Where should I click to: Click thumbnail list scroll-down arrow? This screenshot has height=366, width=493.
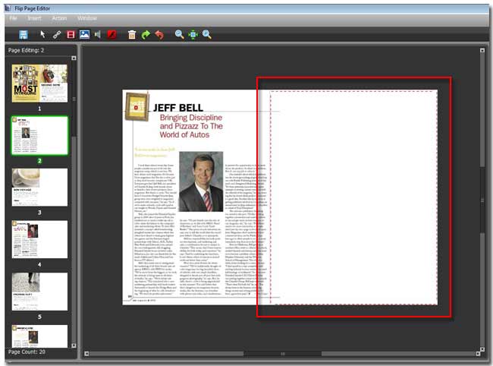(x=74, y=345)
